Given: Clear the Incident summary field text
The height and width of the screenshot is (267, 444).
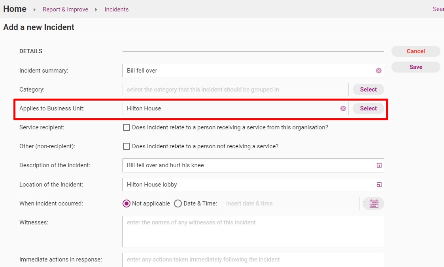Looking at the screenshot, I should [x=378, y=71].
